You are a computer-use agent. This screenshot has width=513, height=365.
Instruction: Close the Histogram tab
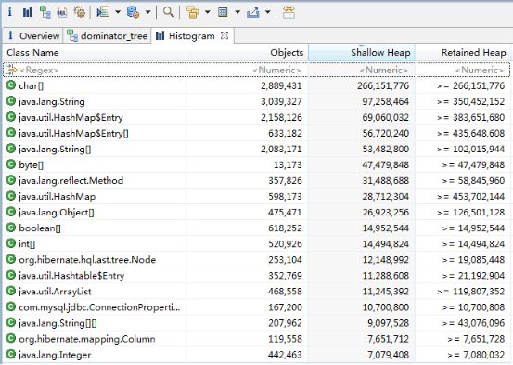[x=224, y=35]
